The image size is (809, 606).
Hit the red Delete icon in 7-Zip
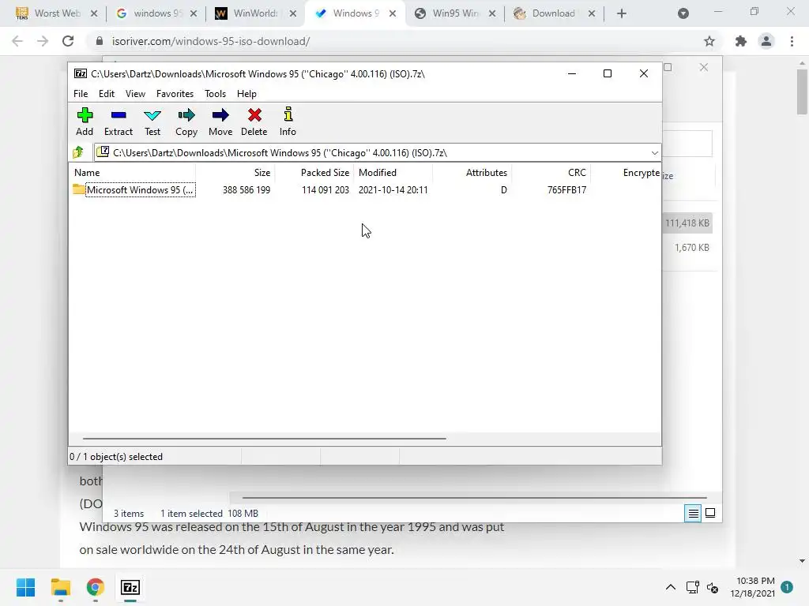pos(254,122)
